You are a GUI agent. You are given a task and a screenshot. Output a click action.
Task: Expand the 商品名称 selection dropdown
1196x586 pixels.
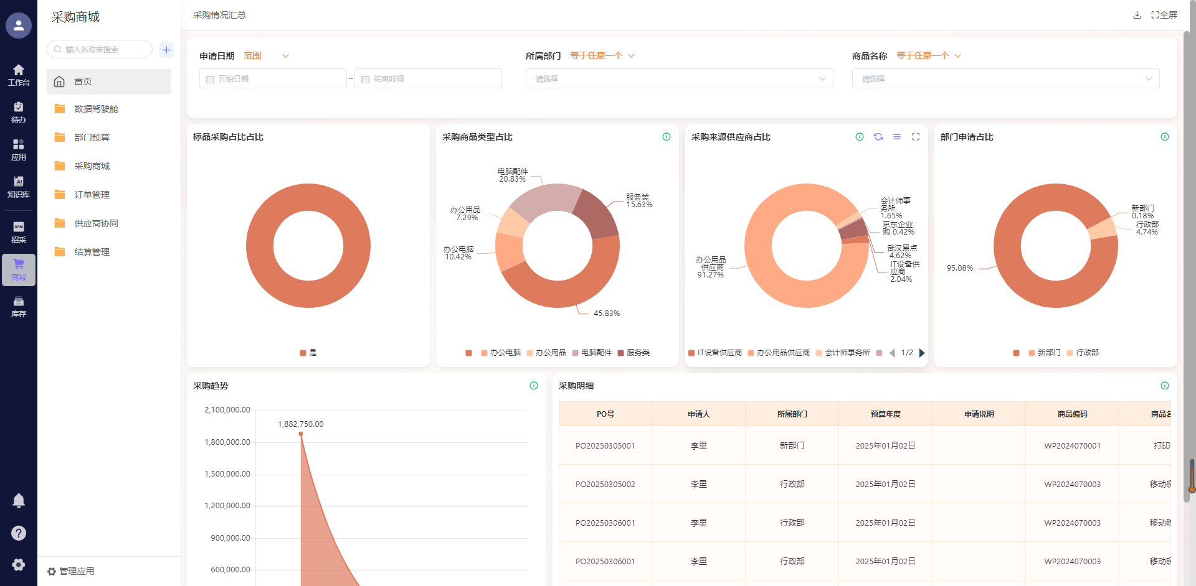pos(1005,79)
